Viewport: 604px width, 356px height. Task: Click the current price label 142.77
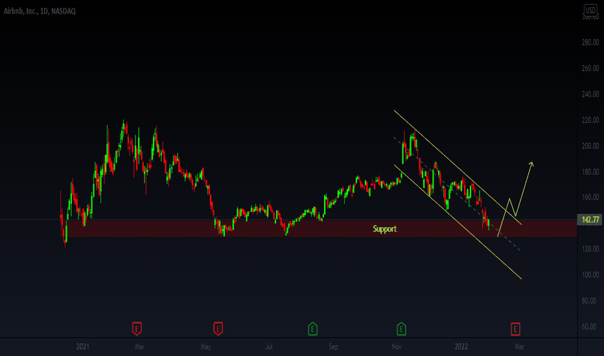point(590,219)
